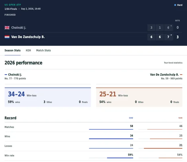This screenshot has height=162, width=187.
Task: Click the 54% wins value in orange card
Action: [105, 102]
